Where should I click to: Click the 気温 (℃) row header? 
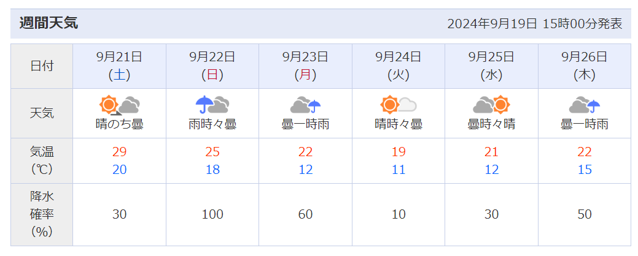[42, 160]
